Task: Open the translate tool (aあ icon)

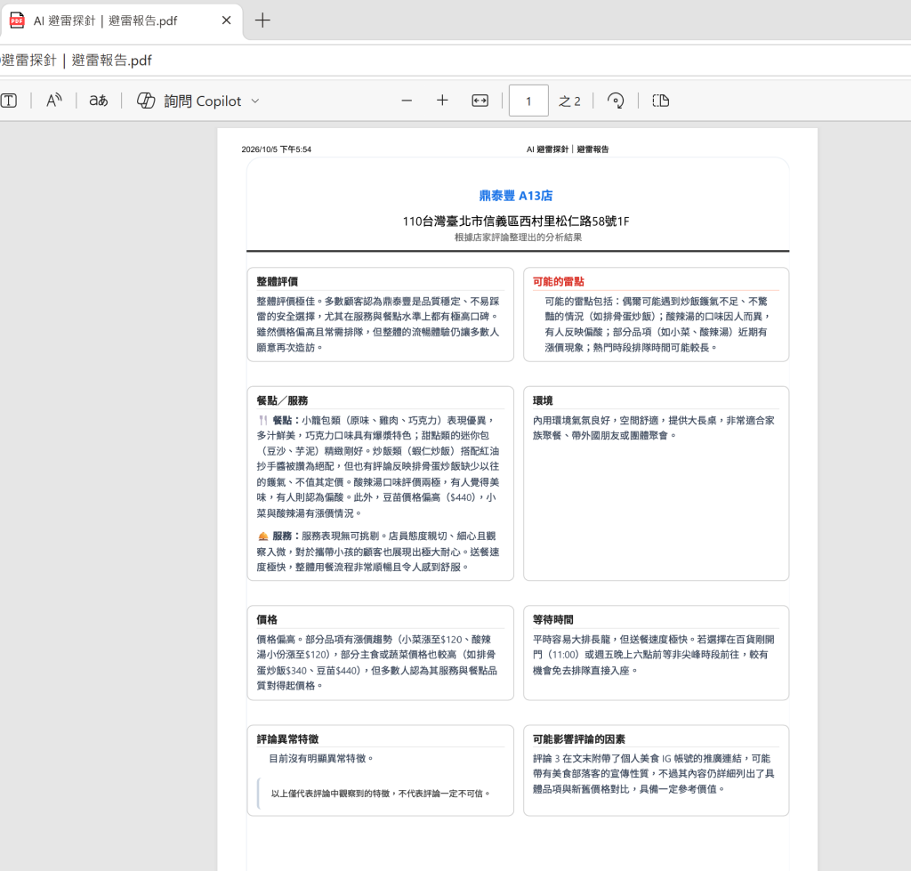Action: click(98, 101)
